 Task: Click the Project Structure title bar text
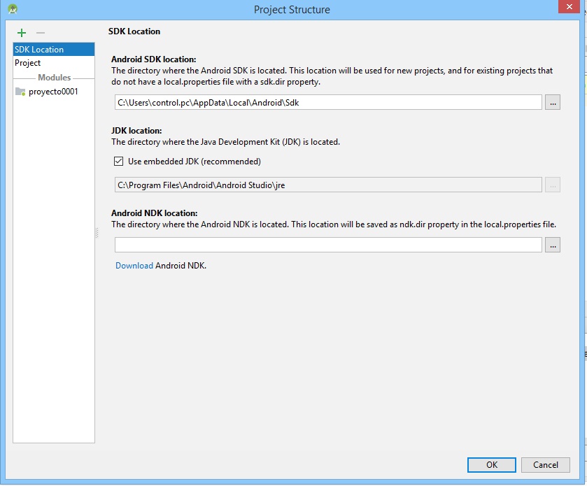click(292, 10)
